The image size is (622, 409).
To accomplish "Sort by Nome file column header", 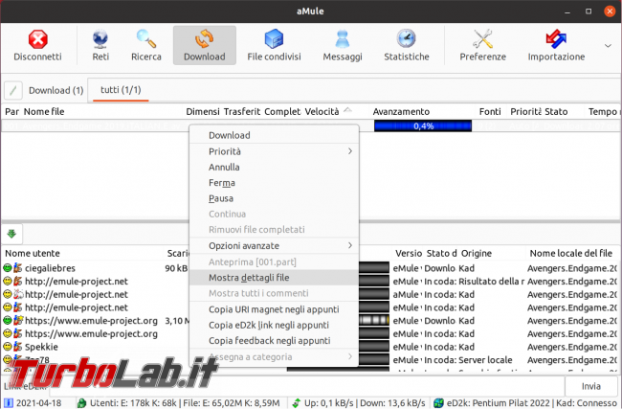I will click(44, 111).
